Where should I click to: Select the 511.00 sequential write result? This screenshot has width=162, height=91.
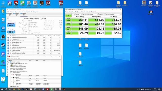(96, 20)
